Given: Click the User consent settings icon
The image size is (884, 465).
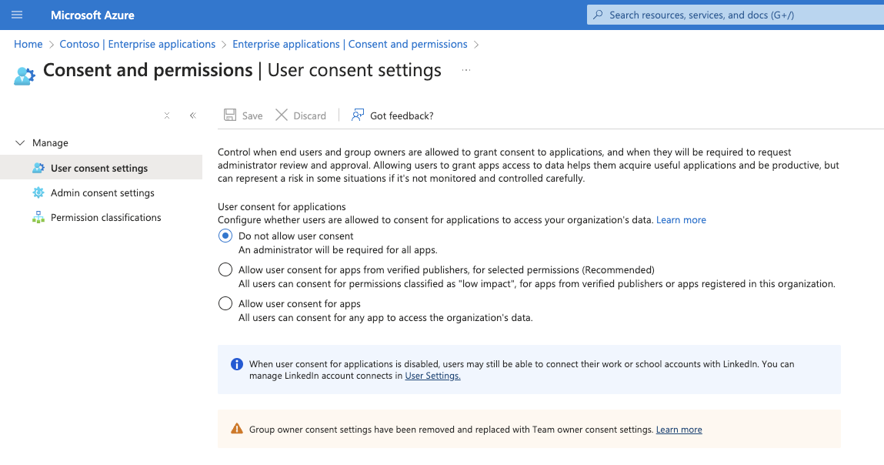Looking at the screenshot, I should click(38, 168).
